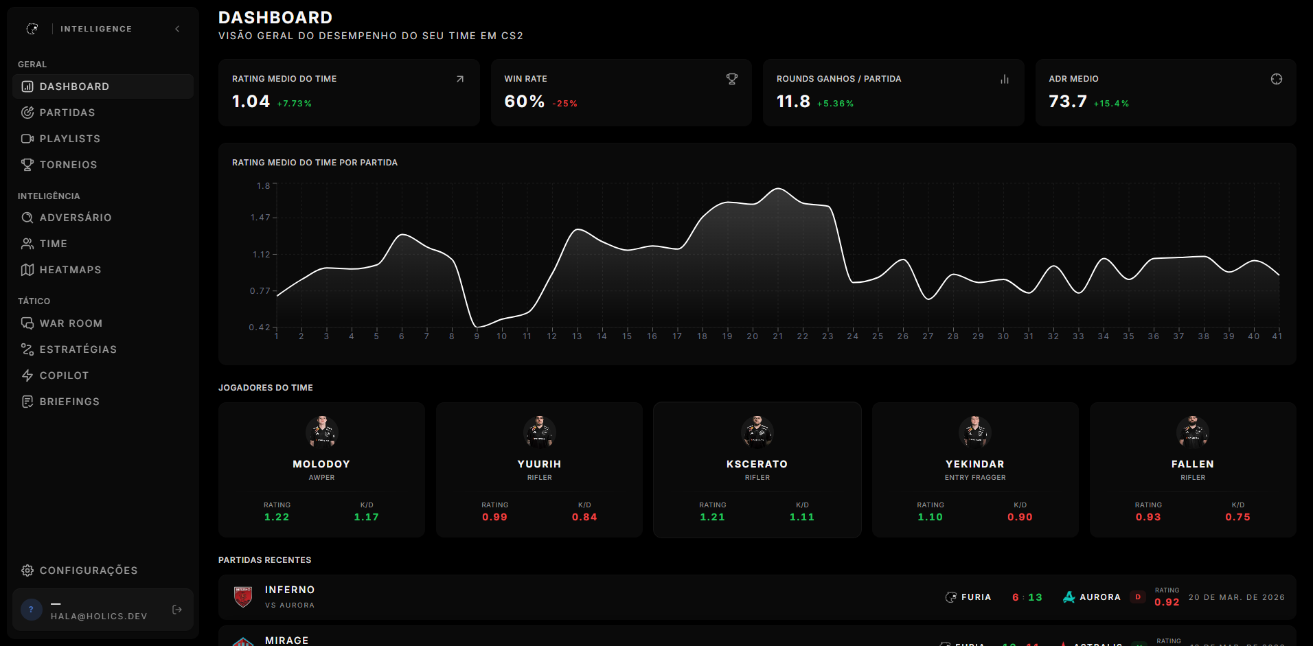
Task: Click the bar chart icon on Rounds Ganhos card
Action: pyautogui.click(x=1004, y=79)
